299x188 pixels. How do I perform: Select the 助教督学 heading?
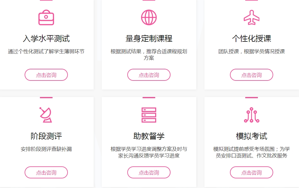tap(149, 136)
